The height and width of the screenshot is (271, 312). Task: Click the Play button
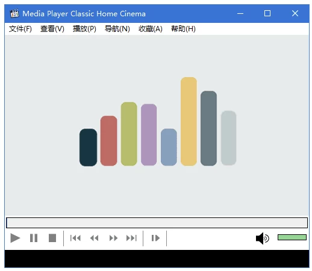pyautogui.click(x=15, y=238)
